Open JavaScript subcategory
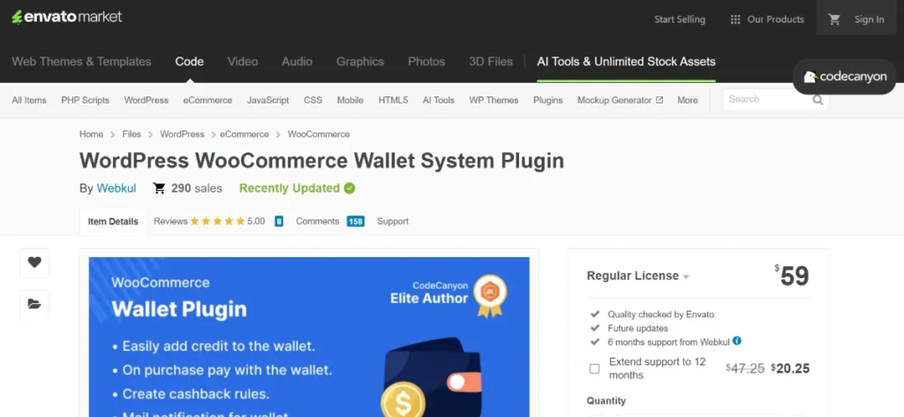Image resolution: width=904 pixels, height=417 pixels. [x=268, y=100]
